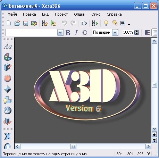Open the Файл menu
The width and height of the screenshot is (159, 158).
[12, 14]
